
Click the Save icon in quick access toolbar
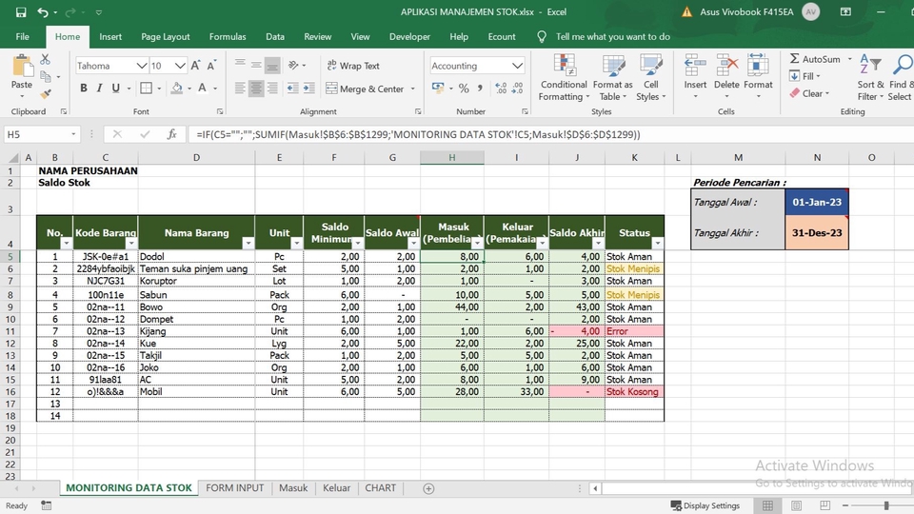coord(21,12)
